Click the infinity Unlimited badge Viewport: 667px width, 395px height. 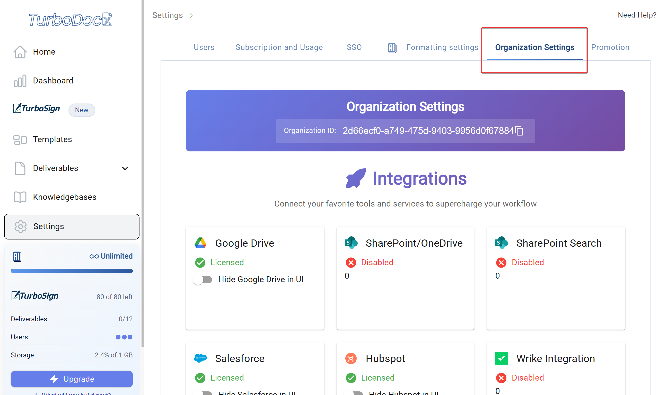point(111,256)
